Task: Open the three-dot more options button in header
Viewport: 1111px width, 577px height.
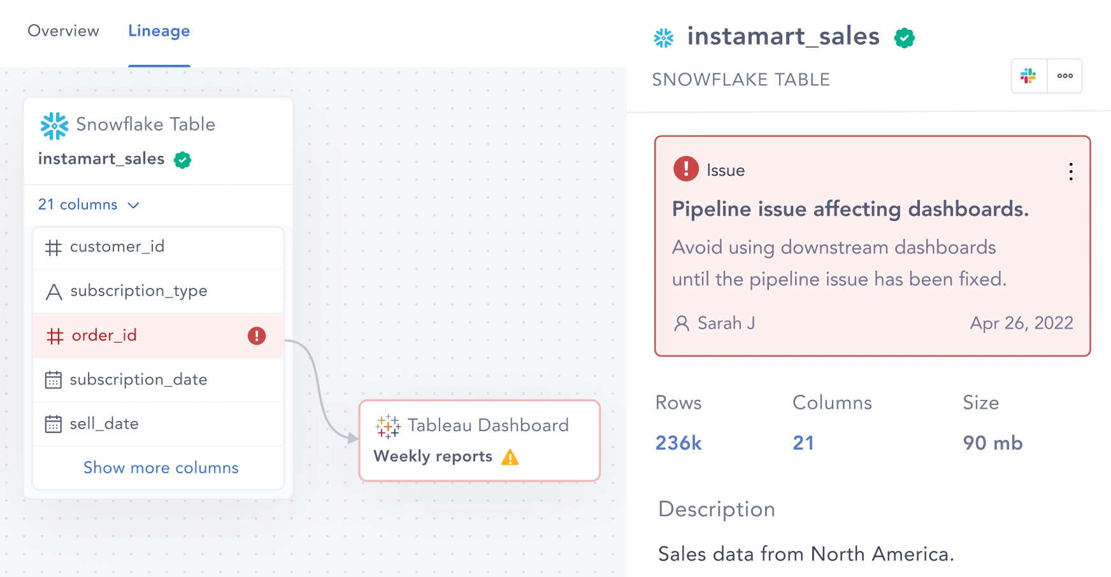Action: (x=1065, y=76)
